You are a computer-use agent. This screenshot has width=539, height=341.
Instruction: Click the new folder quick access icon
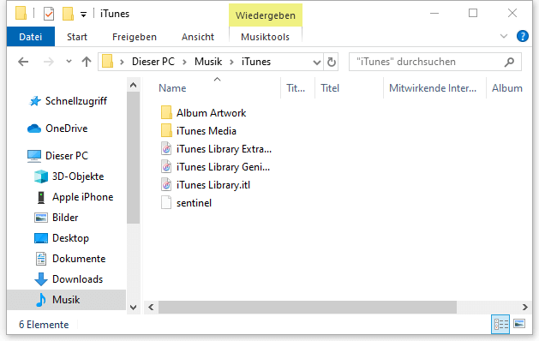click(x=68, y=14)
